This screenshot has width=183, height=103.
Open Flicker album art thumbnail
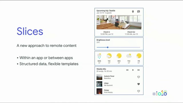pos(99,91)
